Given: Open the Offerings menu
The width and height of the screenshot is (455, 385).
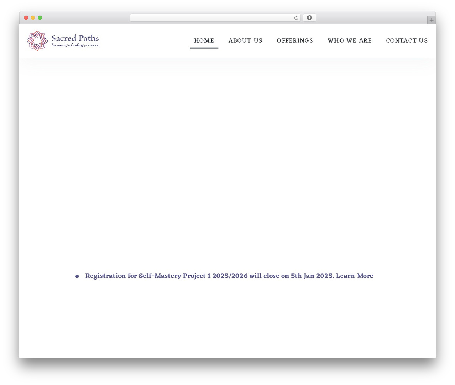Looking at the screenshot, I should 295,40.
